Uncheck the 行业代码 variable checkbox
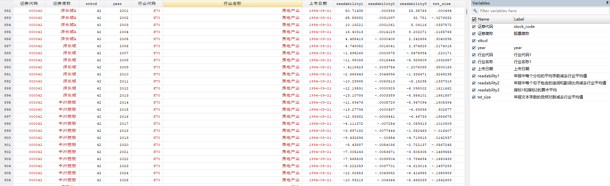 point(474,55)
